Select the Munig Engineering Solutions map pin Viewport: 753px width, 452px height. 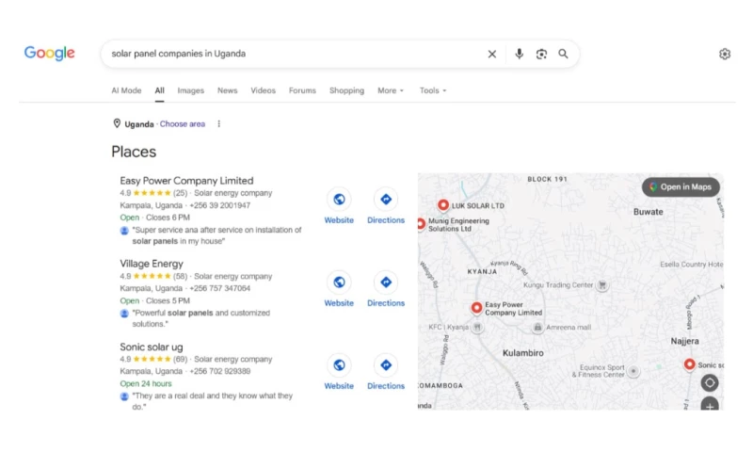(421, 224)
